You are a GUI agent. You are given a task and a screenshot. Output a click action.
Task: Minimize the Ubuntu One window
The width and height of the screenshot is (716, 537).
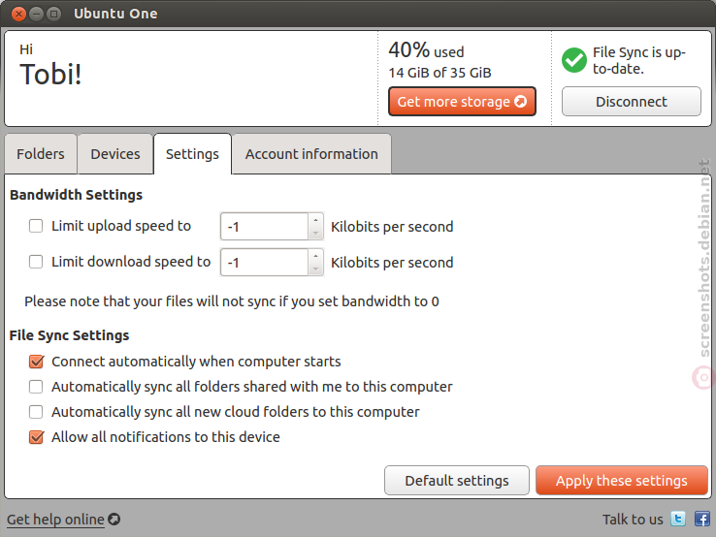tap(36, 15)
